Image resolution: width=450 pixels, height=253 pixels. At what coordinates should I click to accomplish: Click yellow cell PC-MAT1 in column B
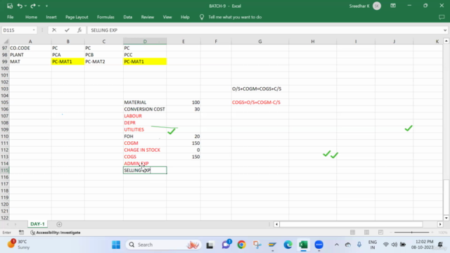click(x=68, y=62)
